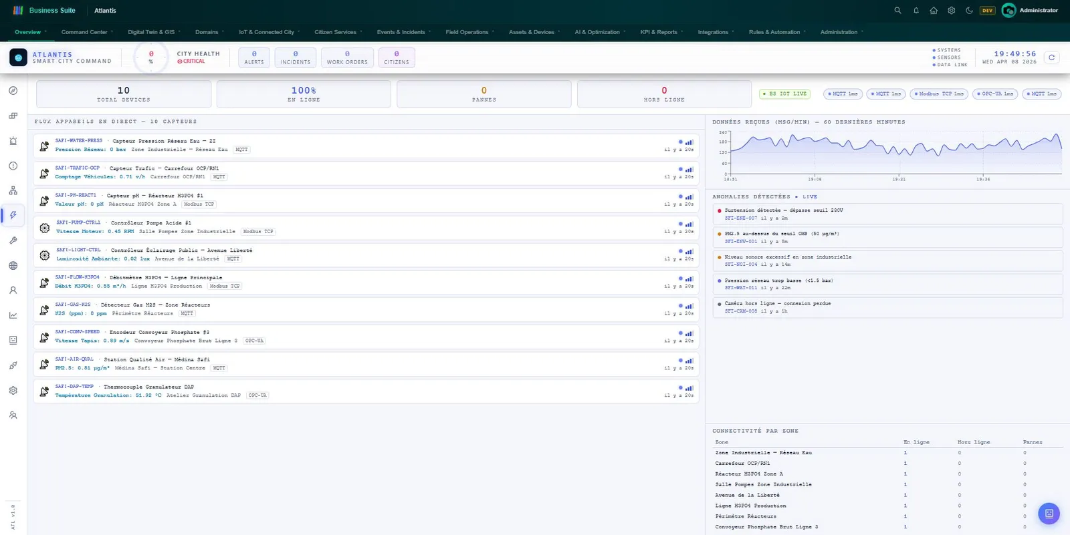Open the compass icon in the sidebar

13,91
